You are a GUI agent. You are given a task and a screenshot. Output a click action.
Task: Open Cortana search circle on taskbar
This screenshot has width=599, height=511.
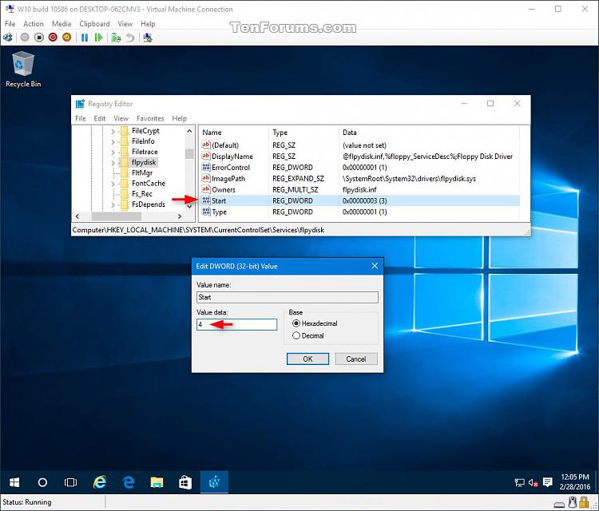(42, 482)
